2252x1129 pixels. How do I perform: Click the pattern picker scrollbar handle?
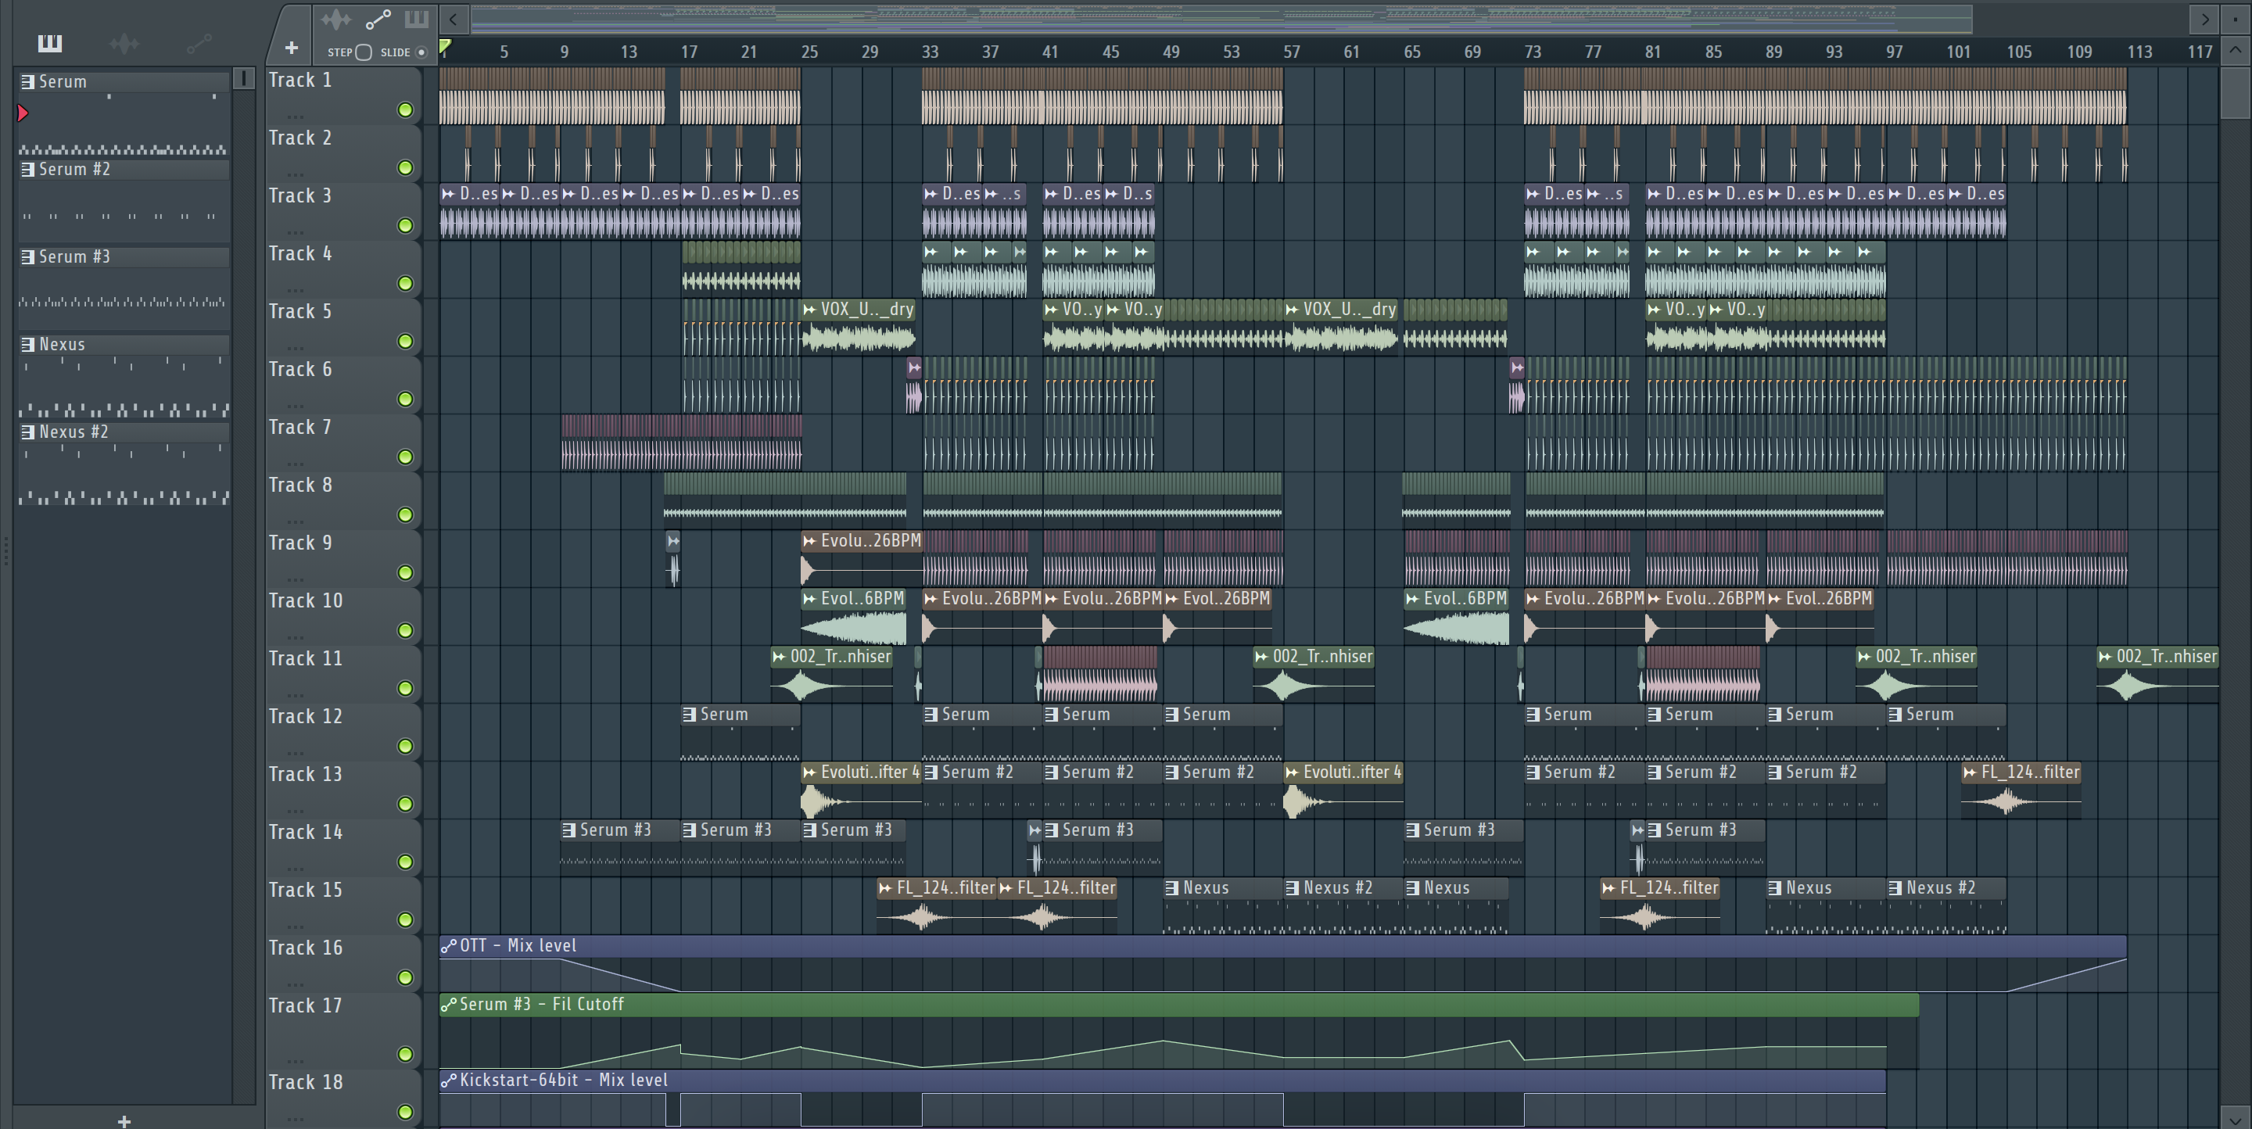(x=244, y=79)
